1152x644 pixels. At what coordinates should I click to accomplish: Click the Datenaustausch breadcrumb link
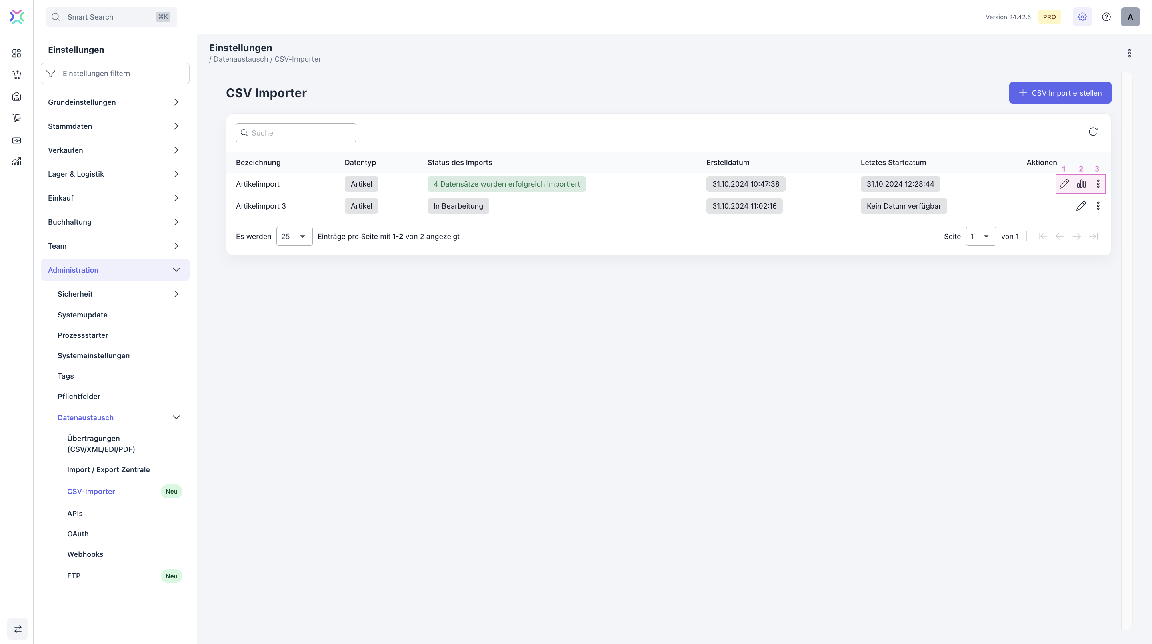click(x=240, y=59)
